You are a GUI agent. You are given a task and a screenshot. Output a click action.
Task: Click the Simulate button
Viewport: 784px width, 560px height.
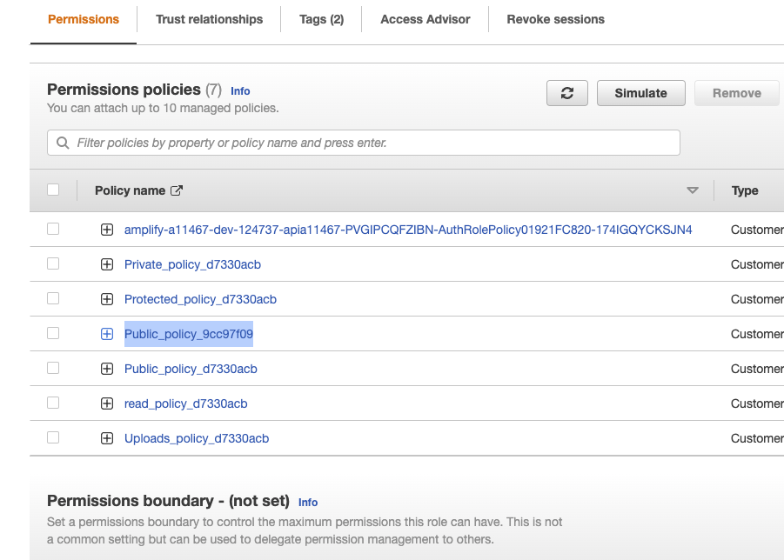(640, 93)
